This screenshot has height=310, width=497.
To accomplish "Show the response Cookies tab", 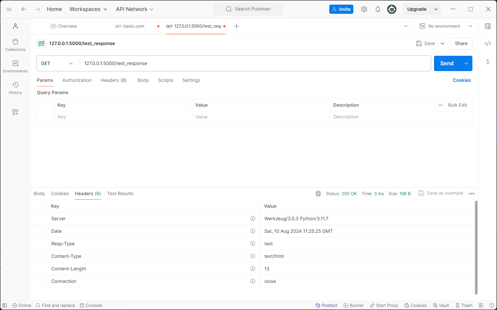I will 60,194.
